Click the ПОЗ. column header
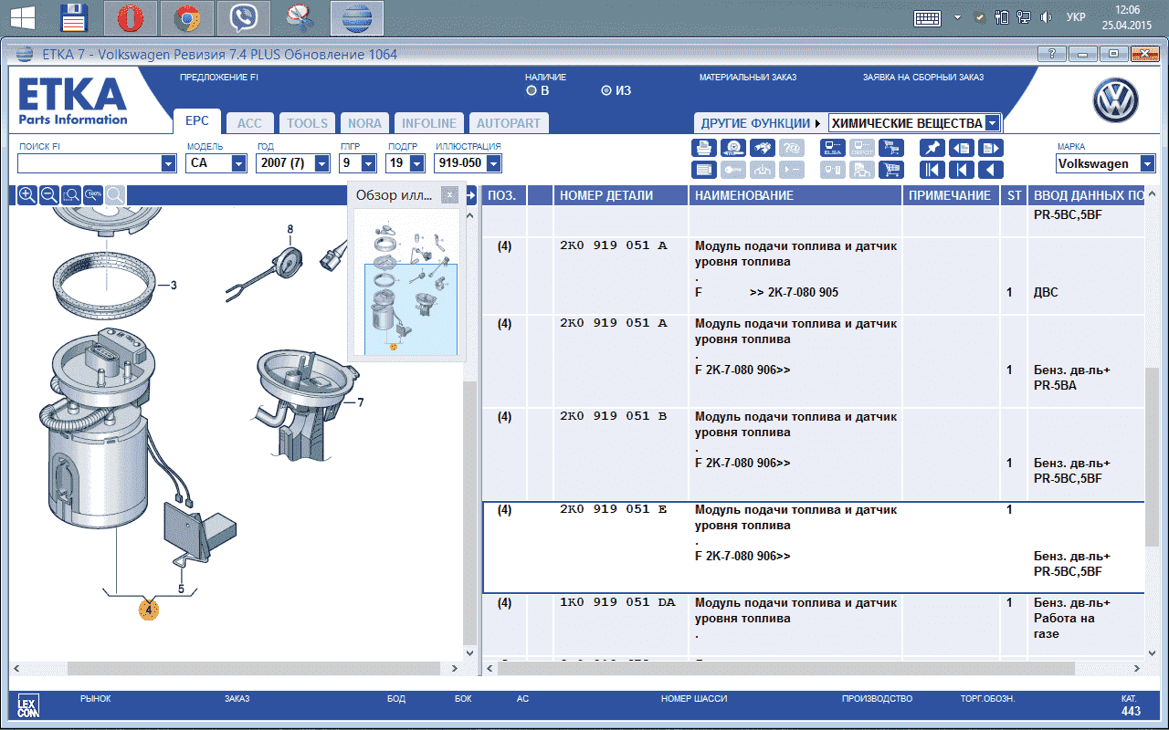This screenshot has width=1169, height=730. tap(504, 195)
